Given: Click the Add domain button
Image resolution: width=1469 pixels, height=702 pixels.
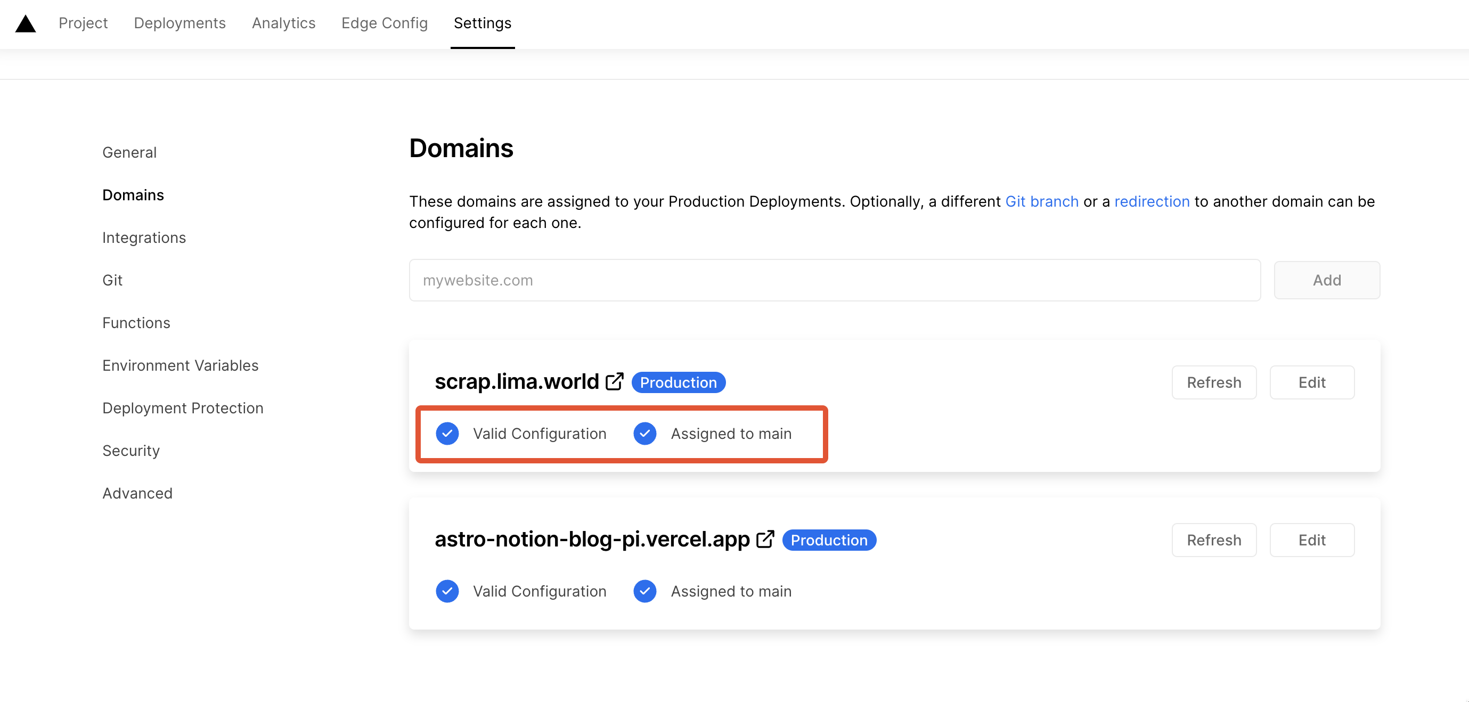Looking at the screenshot, I should [x=1326, y=280].
